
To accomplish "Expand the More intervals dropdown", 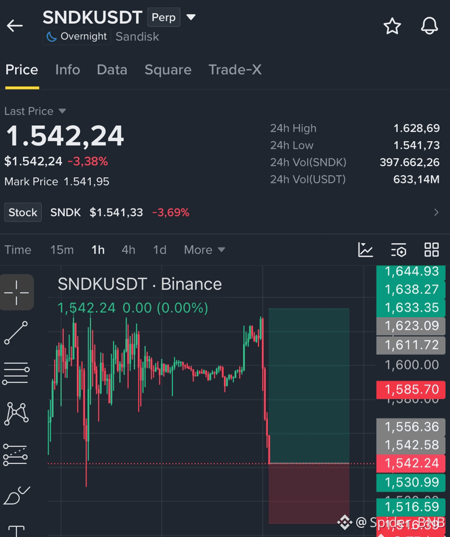I will coord(204,250).
